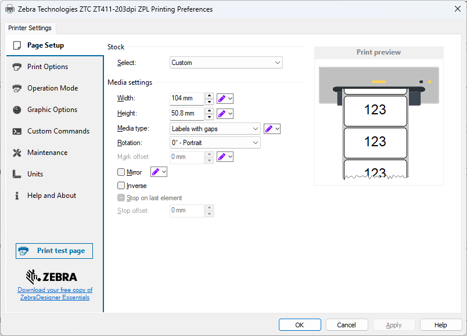
Task: Increase the Width value
Action: pyautogui.click(x=209, y=96)
